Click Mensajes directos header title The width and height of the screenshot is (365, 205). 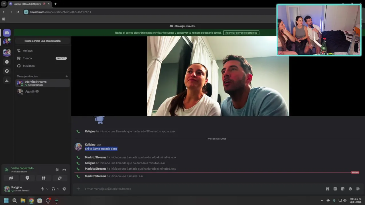tap(185, 26)
